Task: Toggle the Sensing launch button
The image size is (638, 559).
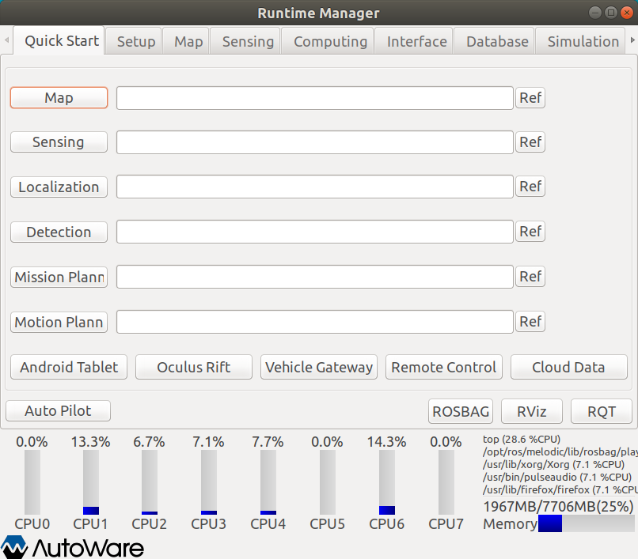Action: 59,142
